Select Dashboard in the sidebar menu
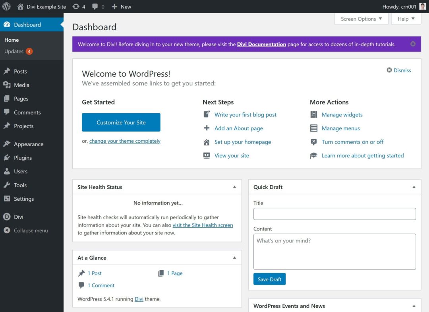Image resolution: width=429 pixels, height=312 pixels. 32,24
